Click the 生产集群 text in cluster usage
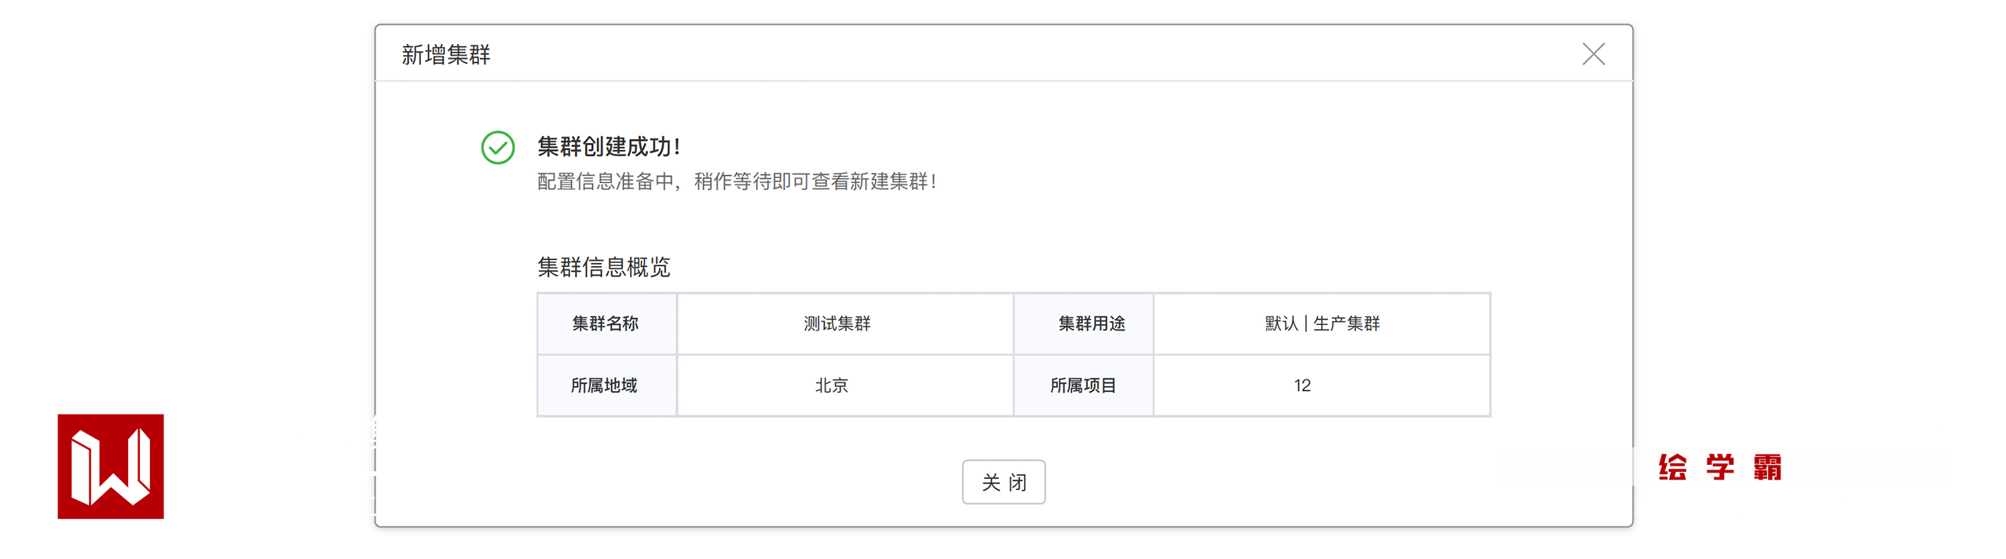Image resolution: width=2006 pixels, height=559 pixels. [x=1345, y=323]
